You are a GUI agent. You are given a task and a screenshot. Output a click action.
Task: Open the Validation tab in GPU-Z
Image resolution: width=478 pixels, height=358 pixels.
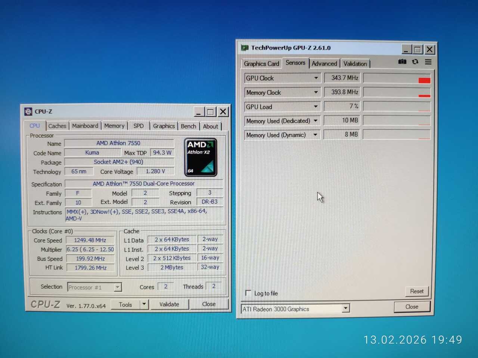coord(355,64)
